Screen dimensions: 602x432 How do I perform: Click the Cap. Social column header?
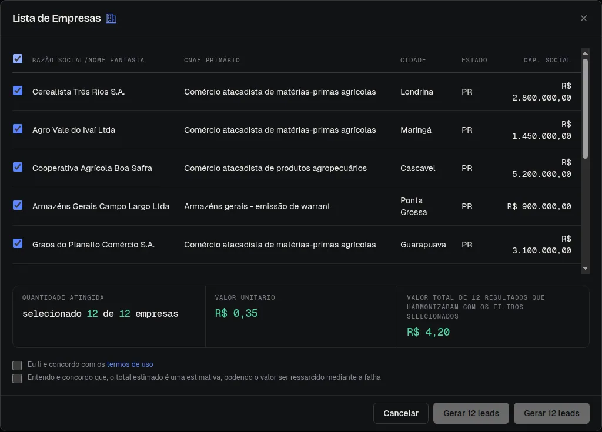[x=547, y=60]
